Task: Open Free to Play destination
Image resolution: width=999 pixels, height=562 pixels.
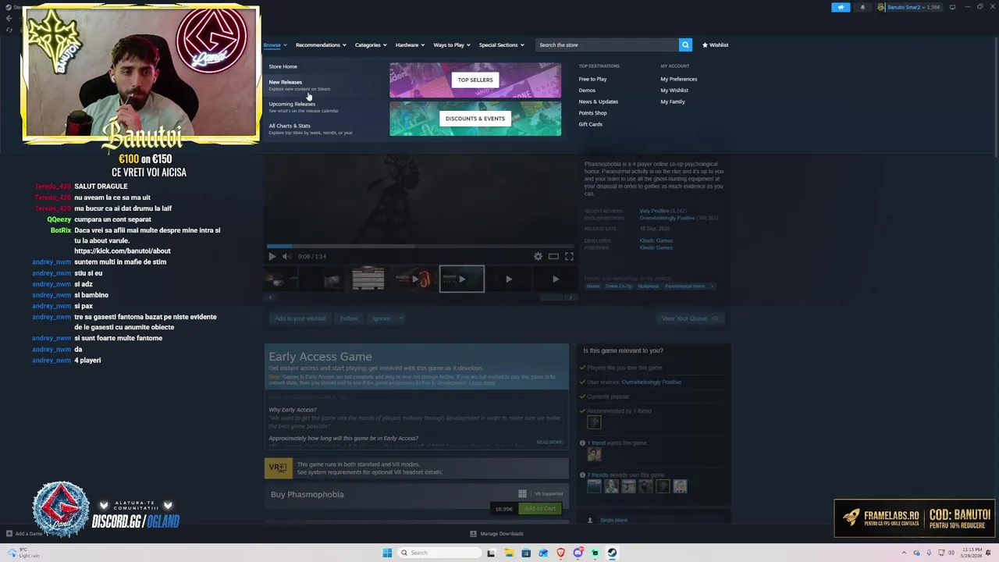Action: (592, 79)
